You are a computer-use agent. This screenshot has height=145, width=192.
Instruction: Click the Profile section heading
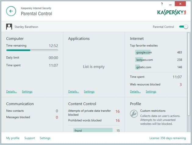coord(135,104)
